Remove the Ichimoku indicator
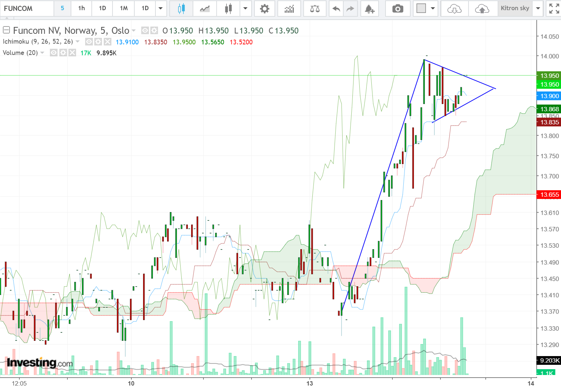 pyautogui.click(x=107, y=42)
